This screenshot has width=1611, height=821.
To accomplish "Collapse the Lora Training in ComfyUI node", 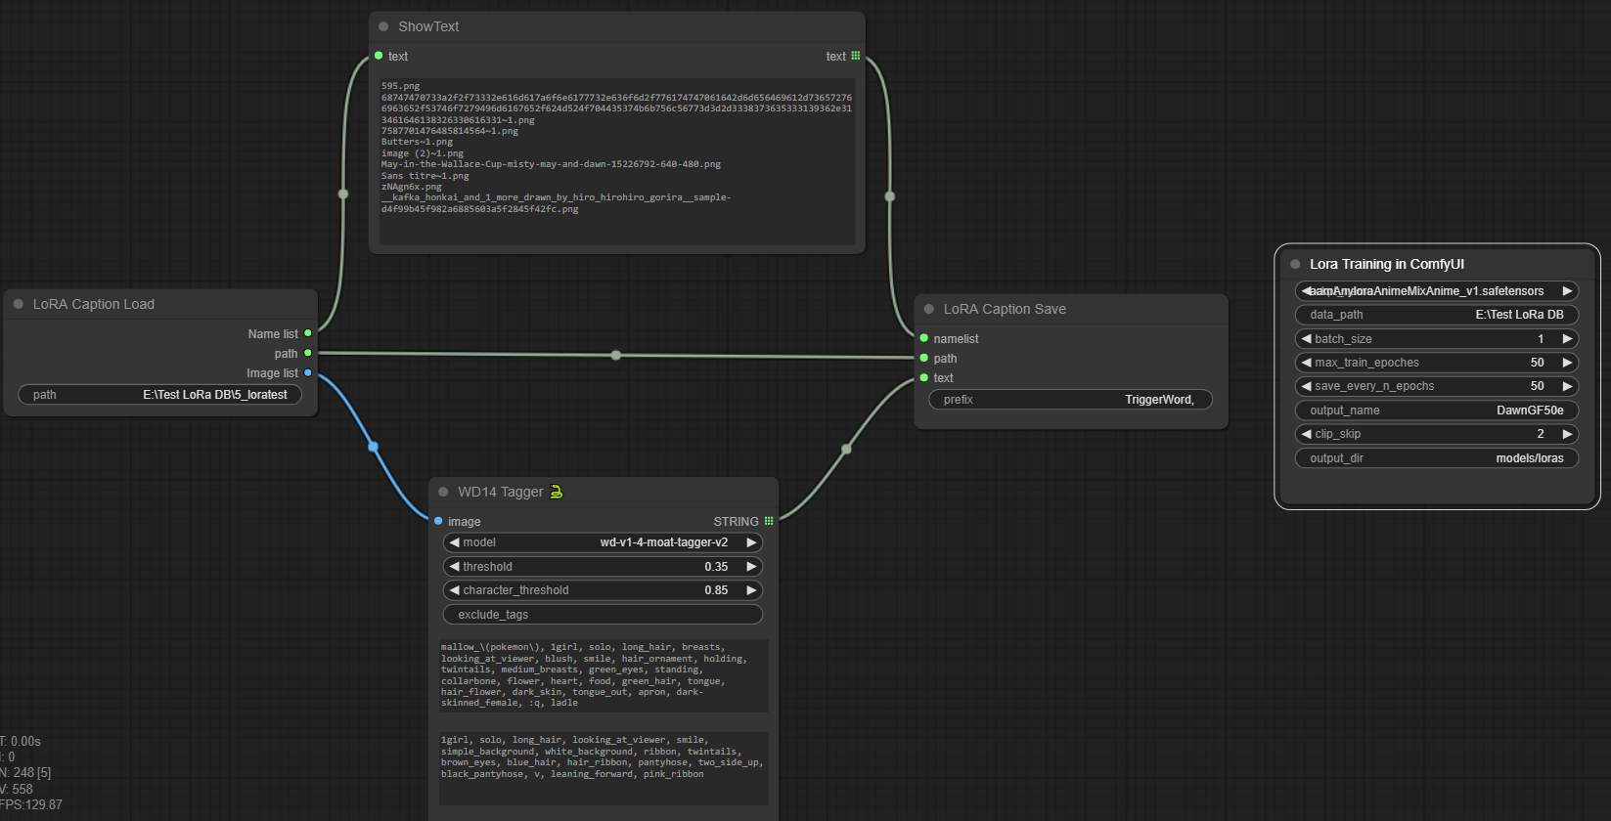I will pos(1295,264).
